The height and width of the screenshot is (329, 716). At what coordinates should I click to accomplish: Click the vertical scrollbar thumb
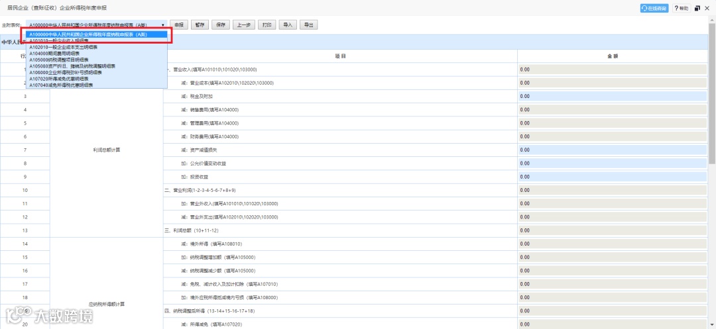tap(712, 93)
